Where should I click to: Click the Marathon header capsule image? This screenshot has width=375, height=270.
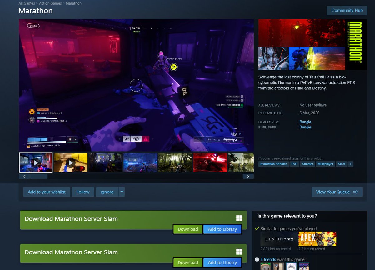pyautogui.click(x=313, y=45)
